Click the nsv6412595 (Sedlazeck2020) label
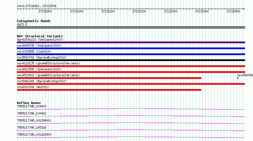Viewport: 253px width, 141px height. point(39,69)
